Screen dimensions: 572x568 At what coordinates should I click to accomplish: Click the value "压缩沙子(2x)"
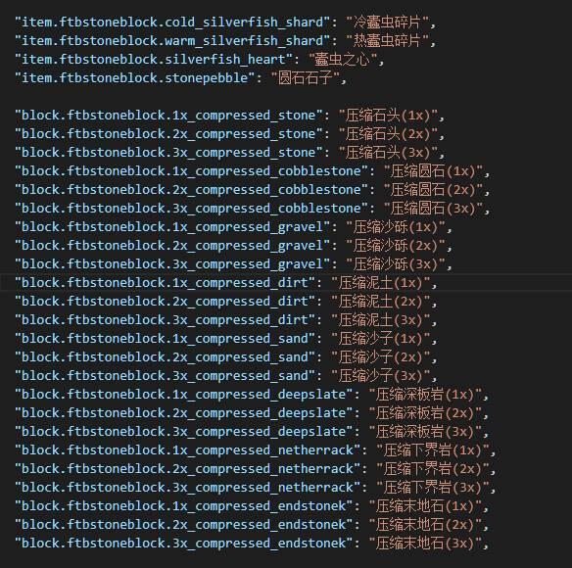click(380, 357)
